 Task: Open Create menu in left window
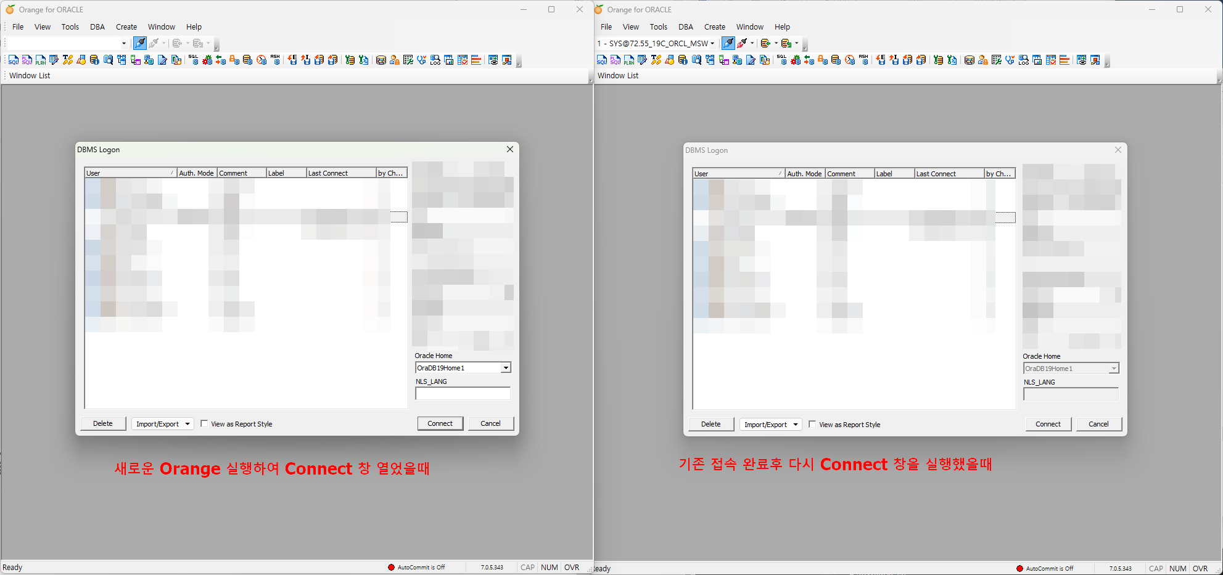[126, 27]
